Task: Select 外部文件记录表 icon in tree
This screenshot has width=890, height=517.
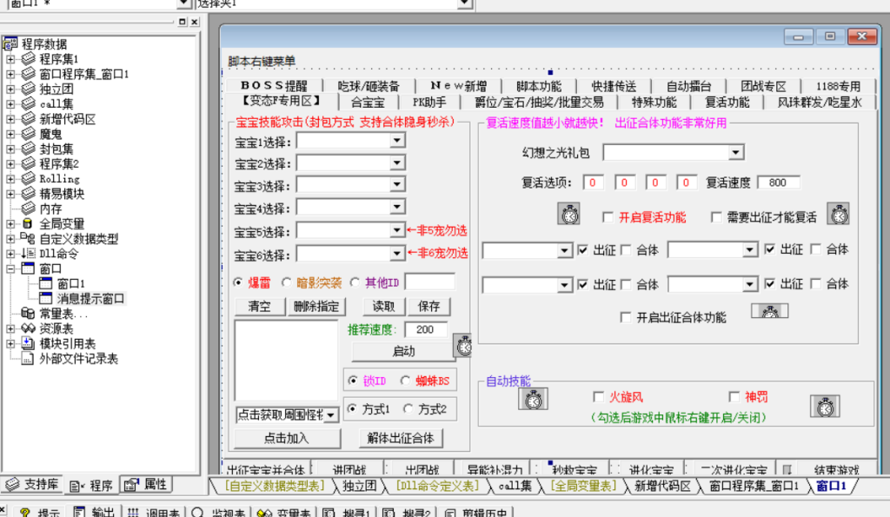Action: (x=28, y=359)
